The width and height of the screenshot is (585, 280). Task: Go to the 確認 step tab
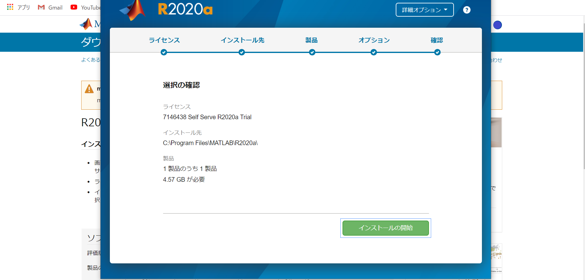[437, 40]
